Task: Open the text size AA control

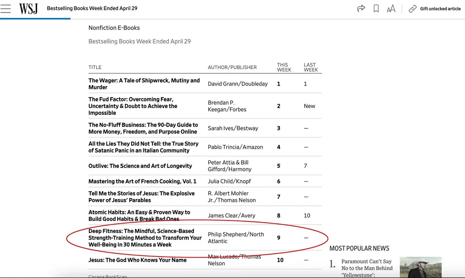Action: coord(391,8)
